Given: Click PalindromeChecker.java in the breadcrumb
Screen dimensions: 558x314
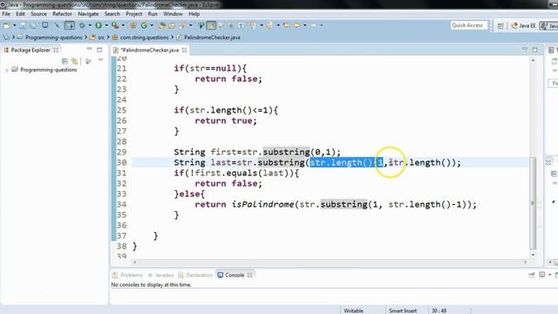Looking at the screenshot, I should point(212,38).
